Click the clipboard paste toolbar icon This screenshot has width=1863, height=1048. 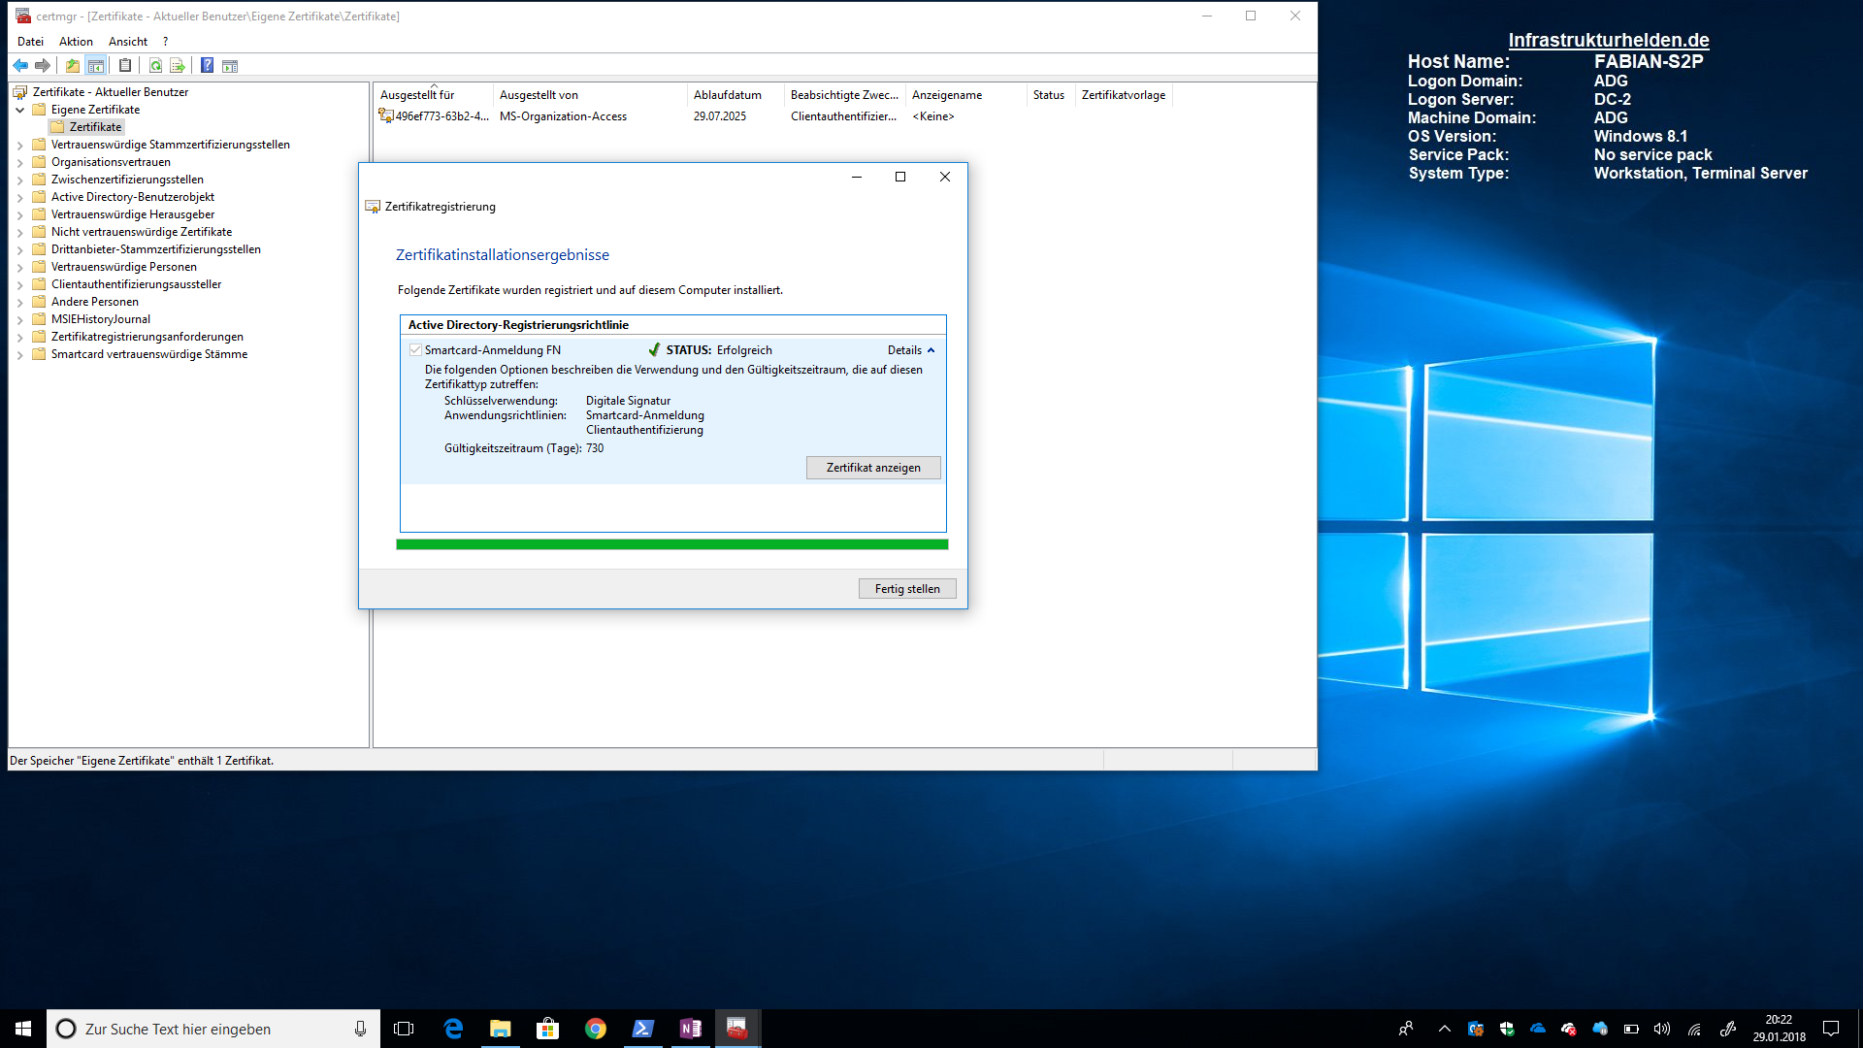coord(125,66)
